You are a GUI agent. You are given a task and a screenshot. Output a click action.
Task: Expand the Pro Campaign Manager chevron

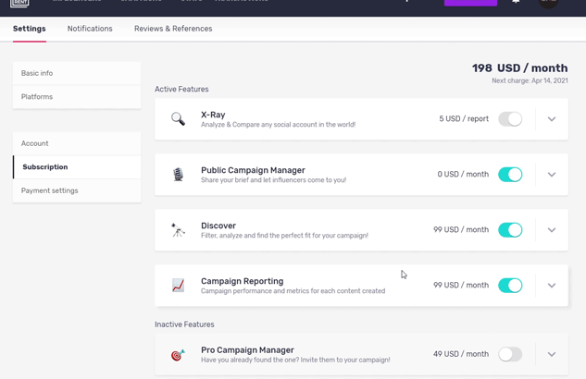tap(552, 354)
